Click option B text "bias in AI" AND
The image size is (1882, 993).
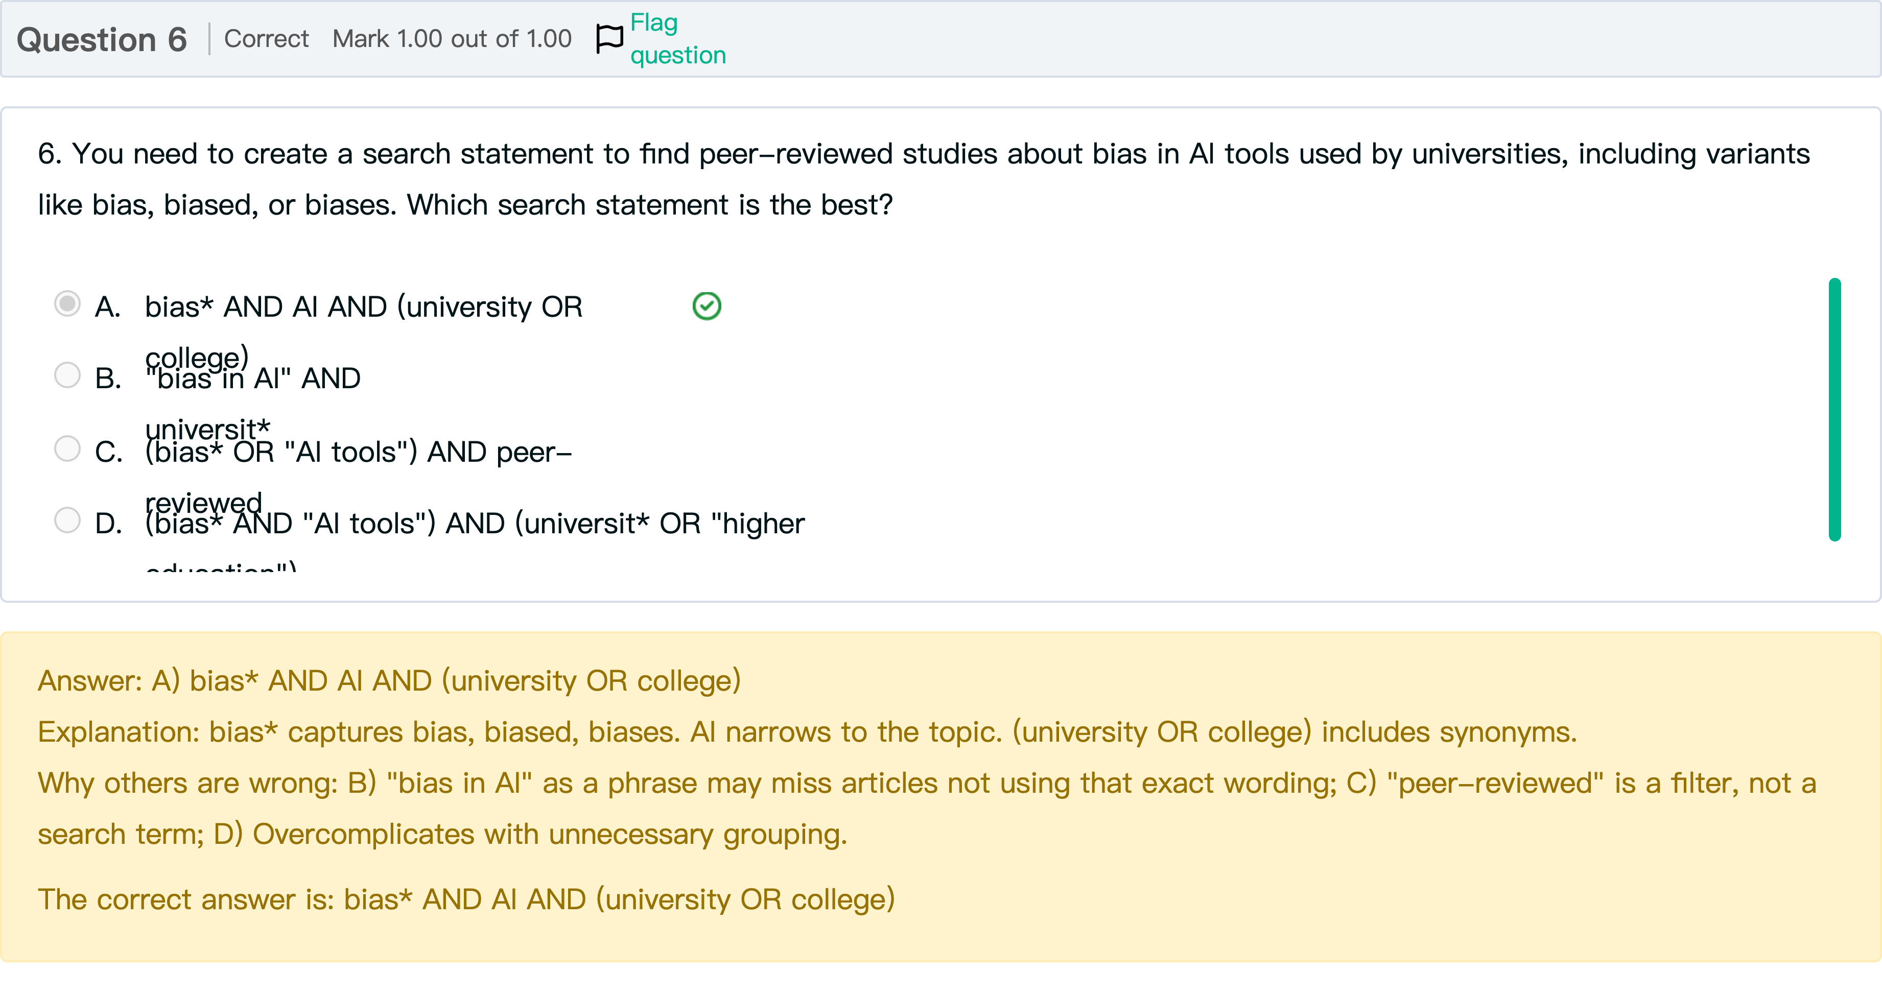pyautogui.click(x=253, y=379)
